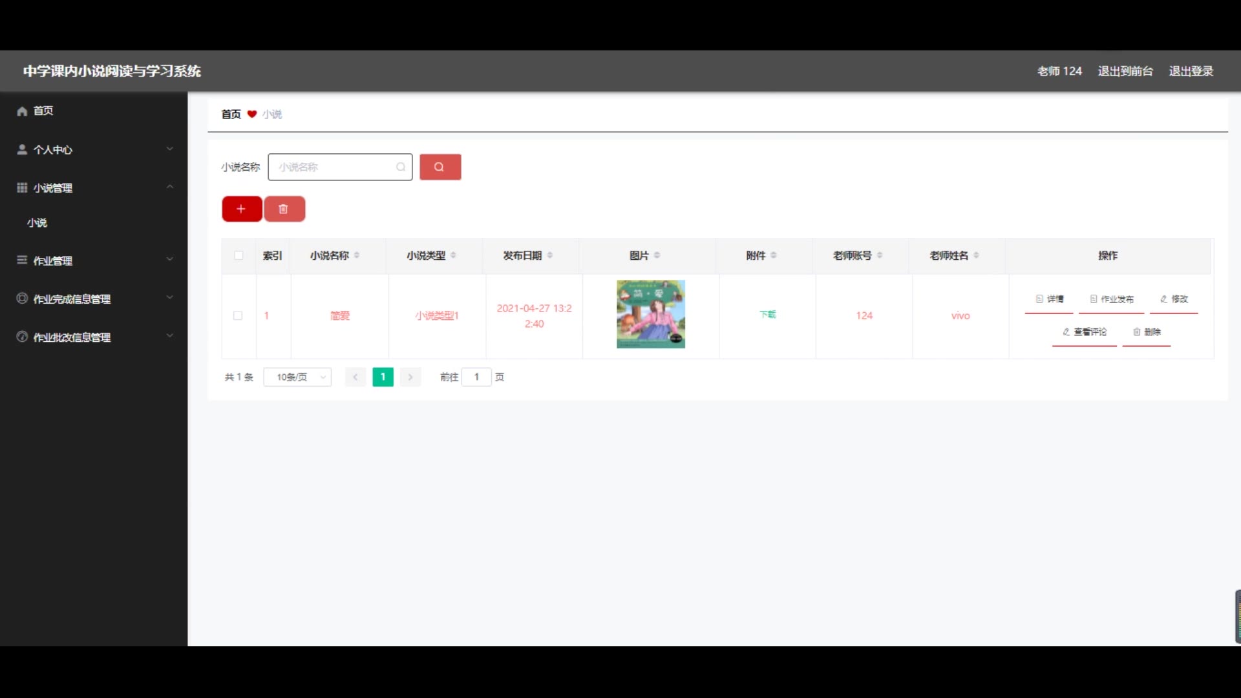The height and width of the screenshot is (698, 1241).
Task: Check the row 1 checkbox
Action: coord(238,315)
